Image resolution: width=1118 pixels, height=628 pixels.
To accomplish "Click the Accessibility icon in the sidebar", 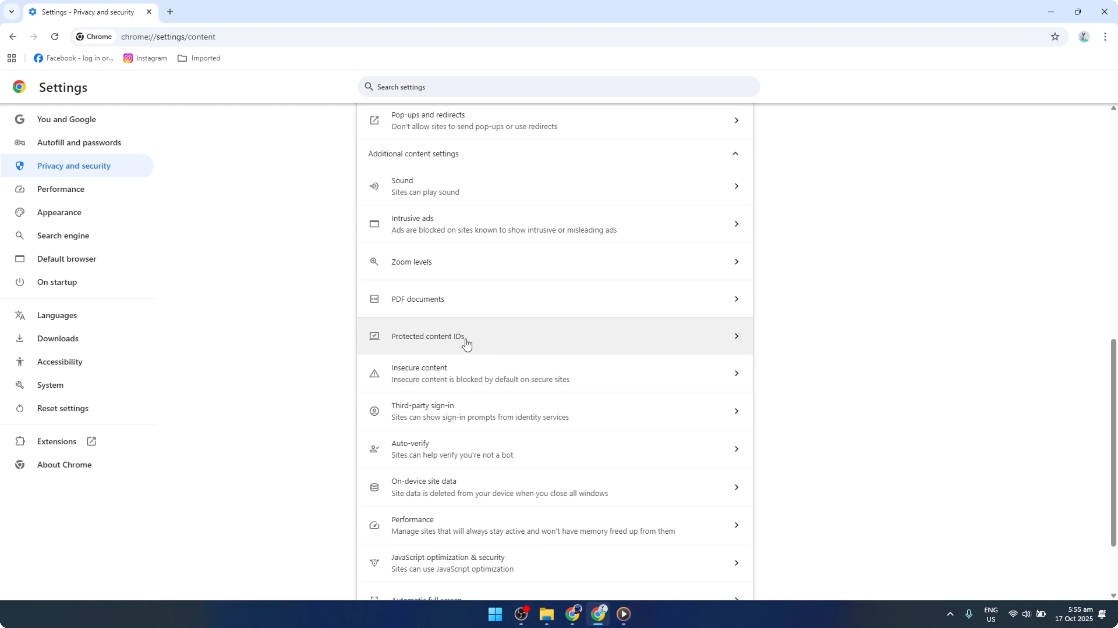I will (20, 361).
